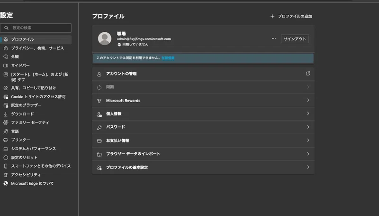Click プロファイルの追加 text
Screen dimensions: 379x216
[295, 16]
